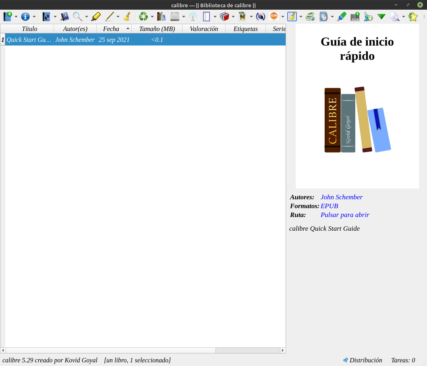Click the picture document icon
The height and width of the screenshot is (366, 427).
coord(243,17)
